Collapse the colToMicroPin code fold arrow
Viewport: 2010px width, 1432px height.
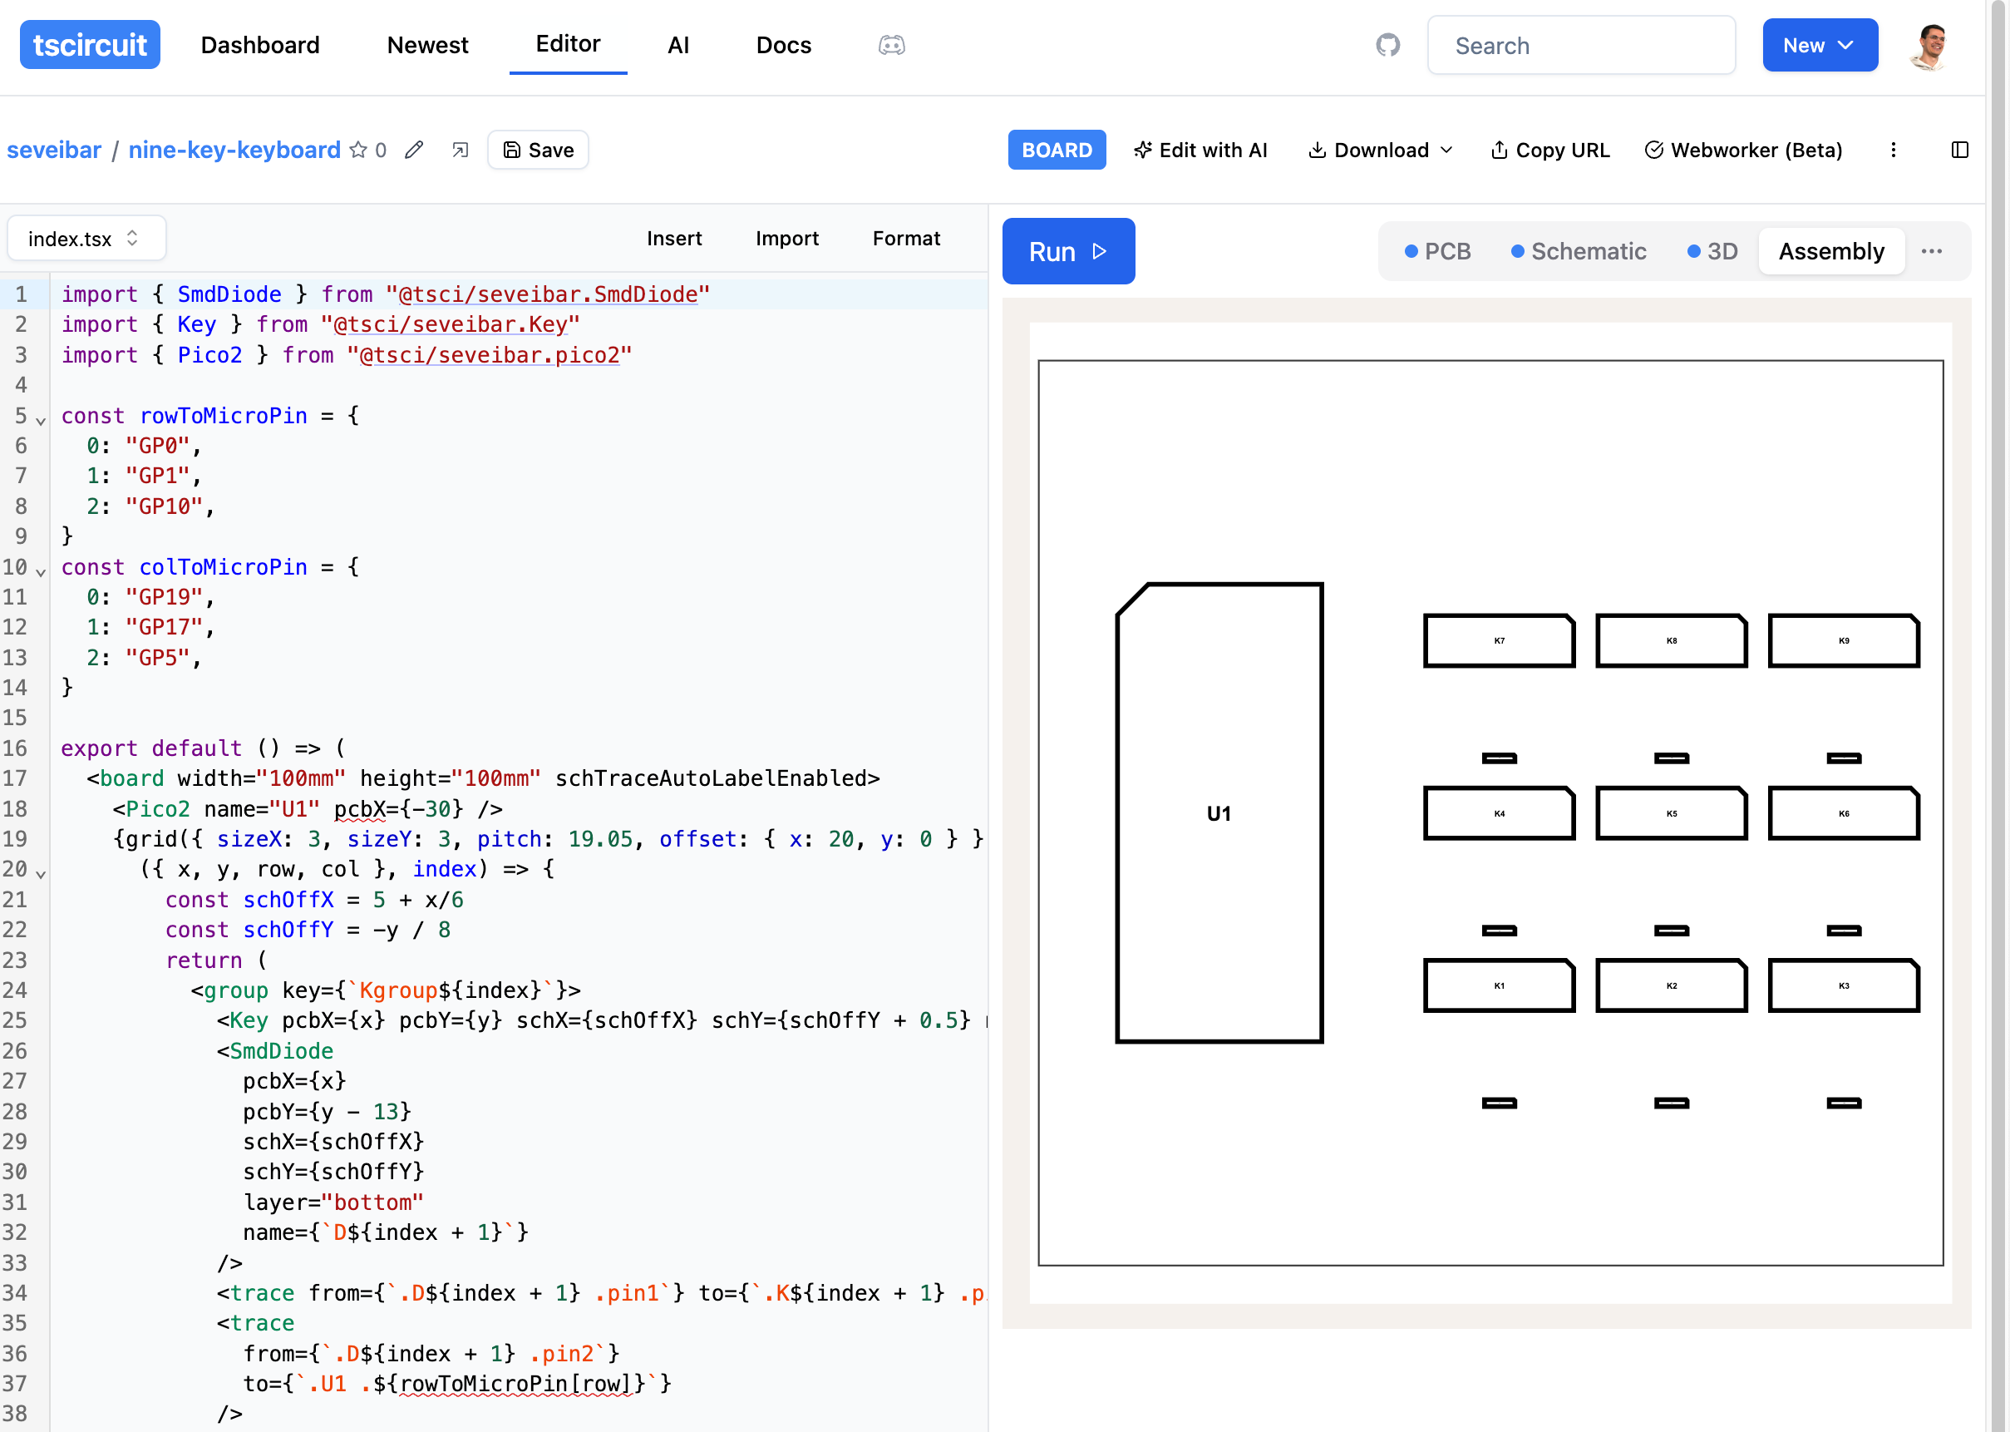(x=41, y=572)
